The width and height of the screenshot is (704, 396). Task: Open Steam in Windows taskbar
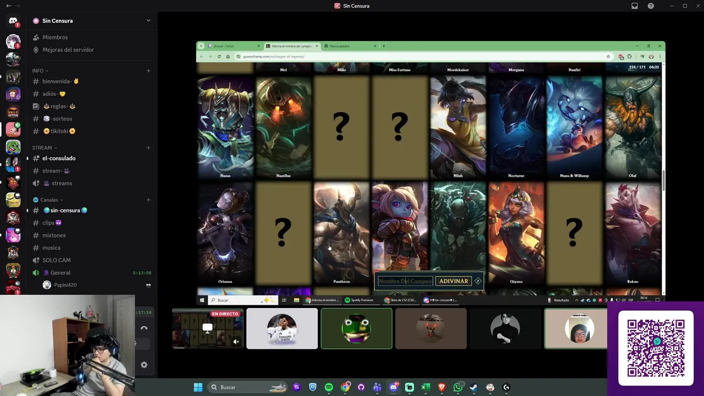coord(474,387)
